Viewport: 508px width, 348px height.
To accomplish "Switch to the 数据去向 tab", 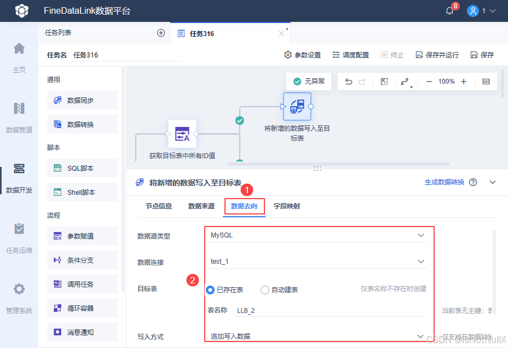I will [x=244, y=206].
